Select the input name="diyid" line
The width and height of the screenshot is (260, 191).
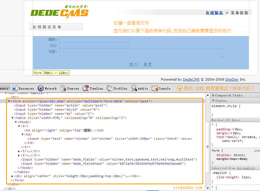[x=57, y=109]
